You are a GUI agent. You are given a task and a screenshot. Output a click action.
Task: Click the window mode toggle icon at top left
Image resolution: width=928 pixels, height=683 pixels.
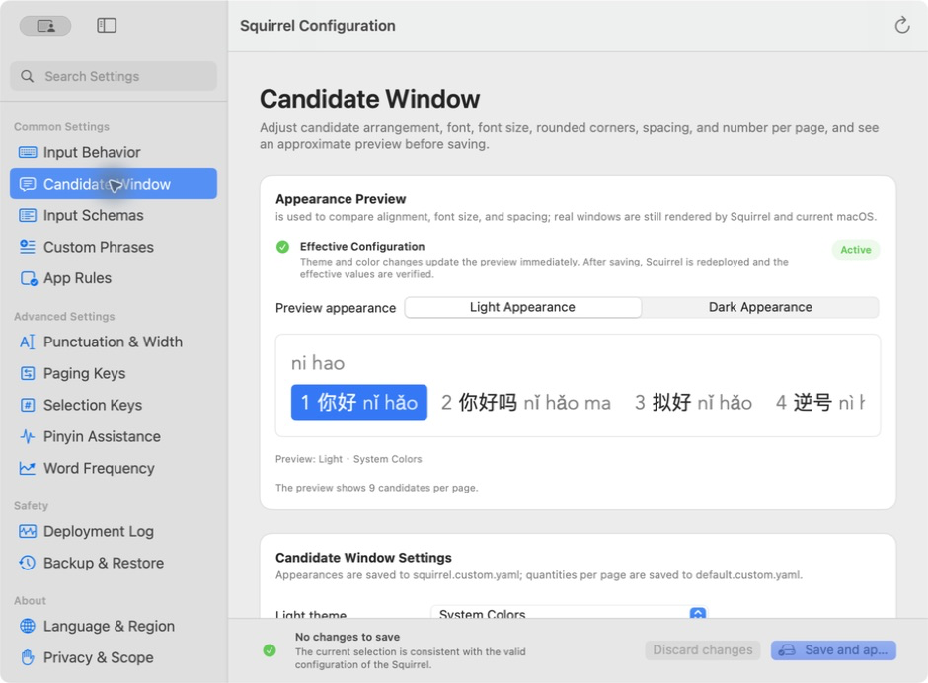pos(45,26)
